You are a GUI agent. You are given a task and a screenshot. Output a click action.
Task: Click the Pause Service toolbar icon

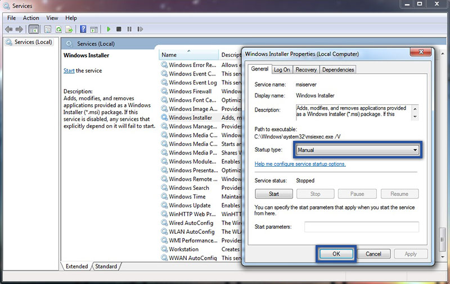[129, 29]
